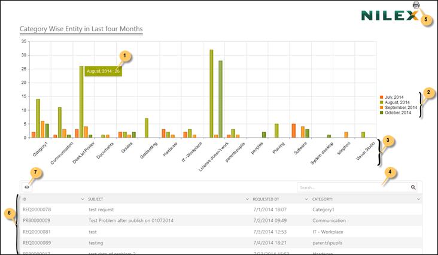Open the ID column dropdown arrow

pyautogui.click(x=82, y=199)
